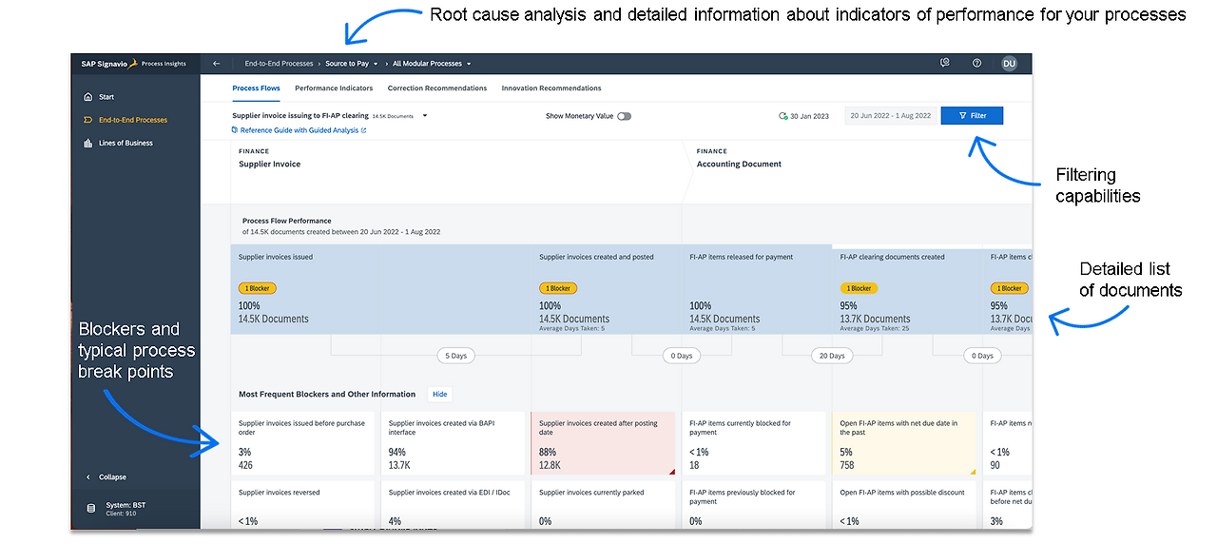Click the 20 Days duration pill

(x=832, y=356)
